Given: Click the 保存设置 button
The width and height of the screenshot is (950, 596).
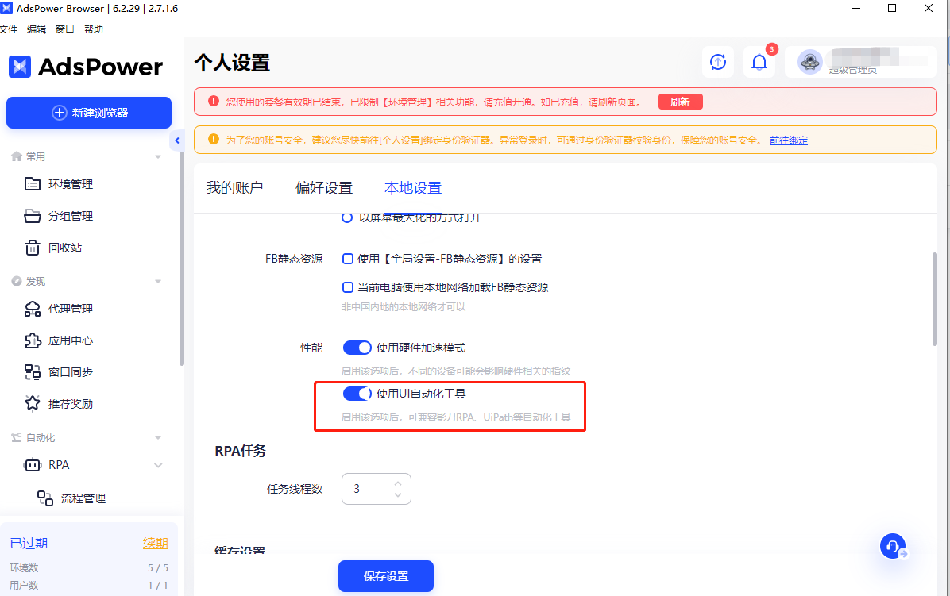Looking at the screenshot, I should (385, 575).
